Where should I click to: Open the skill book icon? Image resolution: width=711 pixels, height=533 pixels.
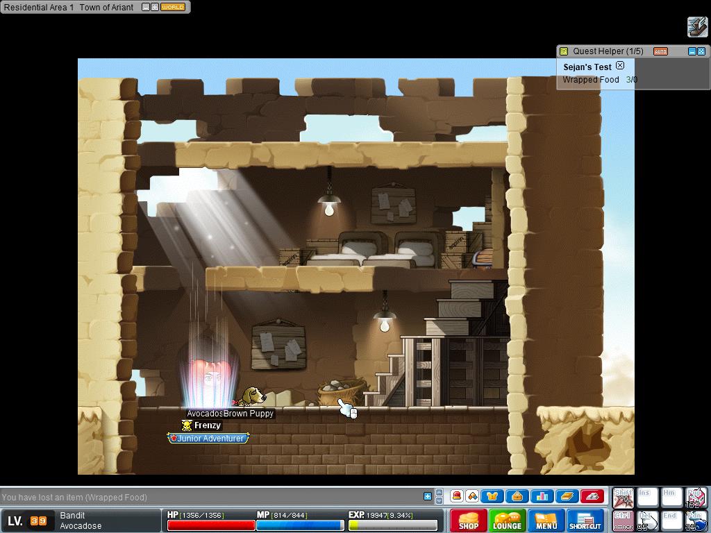click(x=567, y=496)
